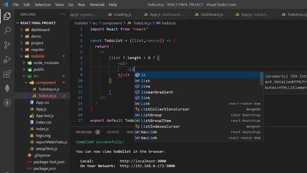The width and height of the screenshot is (307, 173).
Task: Open the Explorer view in activity bar
Action: click(x=7, y=16)
